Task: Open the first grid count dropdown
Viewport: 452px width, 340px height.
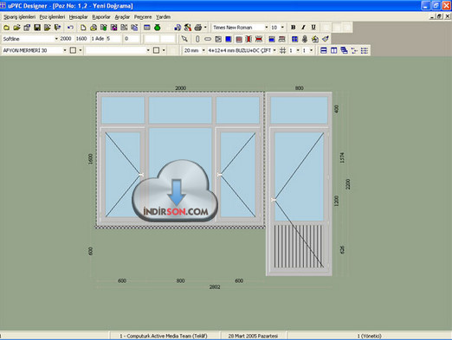Action: pyautogui.click(x=298, y=50)
